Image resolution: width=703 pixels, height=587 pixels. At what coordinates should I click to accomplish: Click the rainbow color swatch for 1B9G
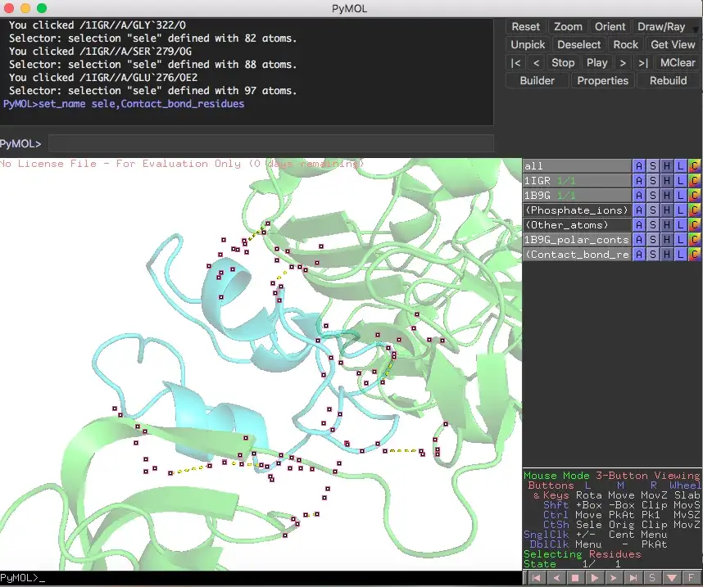click(x=695, y=196)
